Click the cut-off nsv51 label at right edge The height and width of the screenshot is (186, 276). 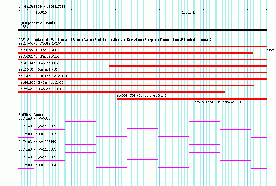click(x=271, y=50)
